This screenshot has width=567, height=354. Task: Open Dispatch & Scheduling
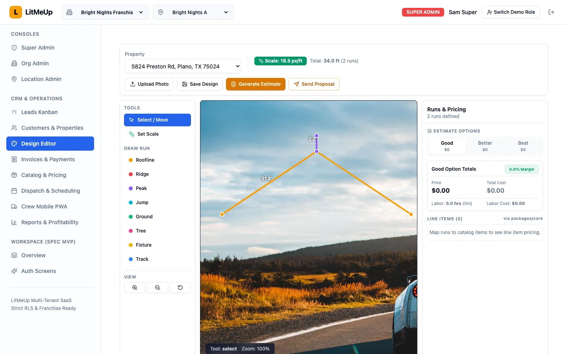click(50, 191)
